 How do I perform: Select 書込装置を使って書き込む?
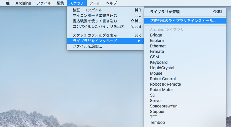pos(105,21)
